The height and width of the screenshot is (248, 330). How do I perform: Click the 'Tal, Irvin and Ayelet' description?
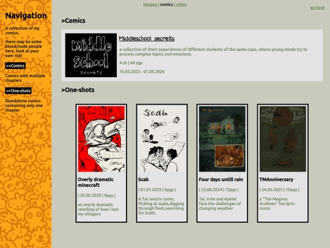click(x=220, y=203)
